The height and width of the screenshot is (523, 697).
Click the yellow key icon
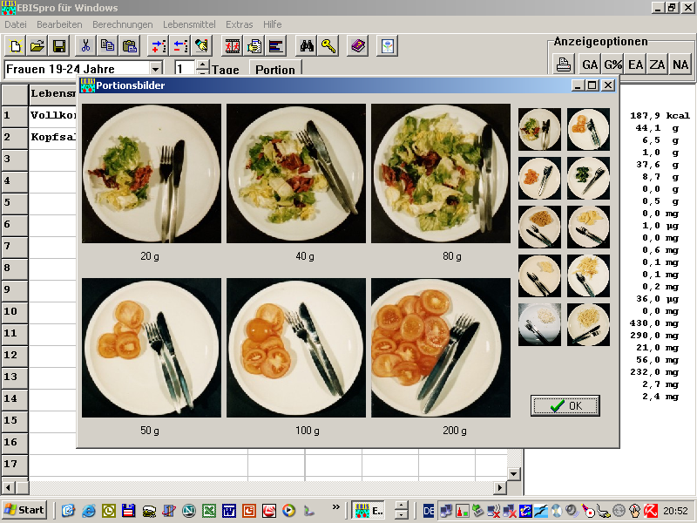tap(328, 46)
